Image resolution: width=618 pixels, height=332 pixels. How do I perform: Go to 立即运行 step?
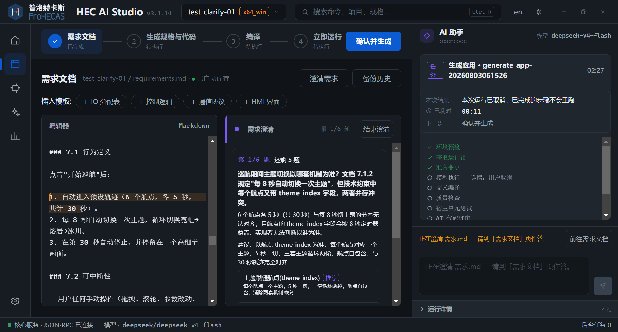(318, 41)
